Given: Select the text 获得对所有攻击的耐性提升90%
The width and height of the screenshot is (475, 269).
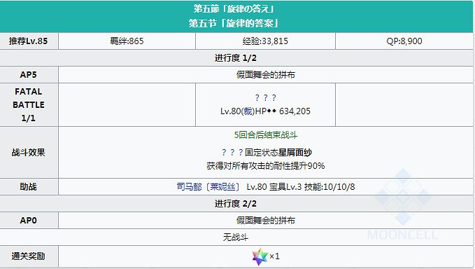Looking at the screenshot, I should 266,166.
